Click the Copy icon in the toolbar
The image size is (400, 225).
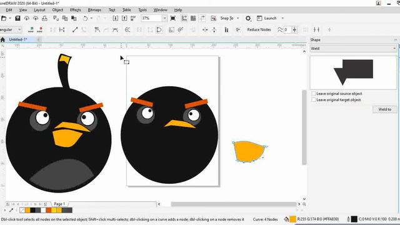65,18
